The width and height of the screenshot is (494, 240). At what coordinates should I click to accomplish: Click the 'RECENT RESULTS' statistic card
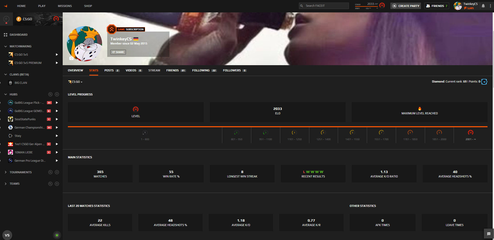coord(313,174)
